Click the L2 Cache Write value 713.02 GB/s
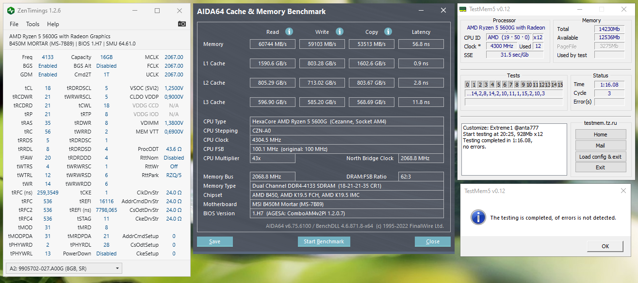 pyautogui.click(x=322, y=83)
